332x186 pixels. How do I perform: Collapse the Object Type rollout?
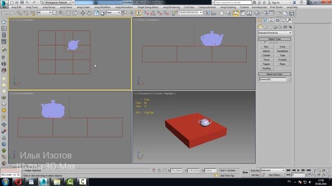(x=274, y=39)
